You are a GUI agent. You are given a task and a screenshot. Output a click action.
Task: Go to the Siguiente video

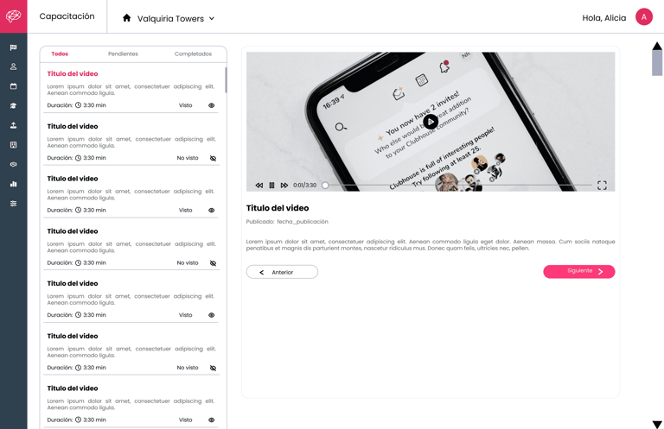click(579, 271)
